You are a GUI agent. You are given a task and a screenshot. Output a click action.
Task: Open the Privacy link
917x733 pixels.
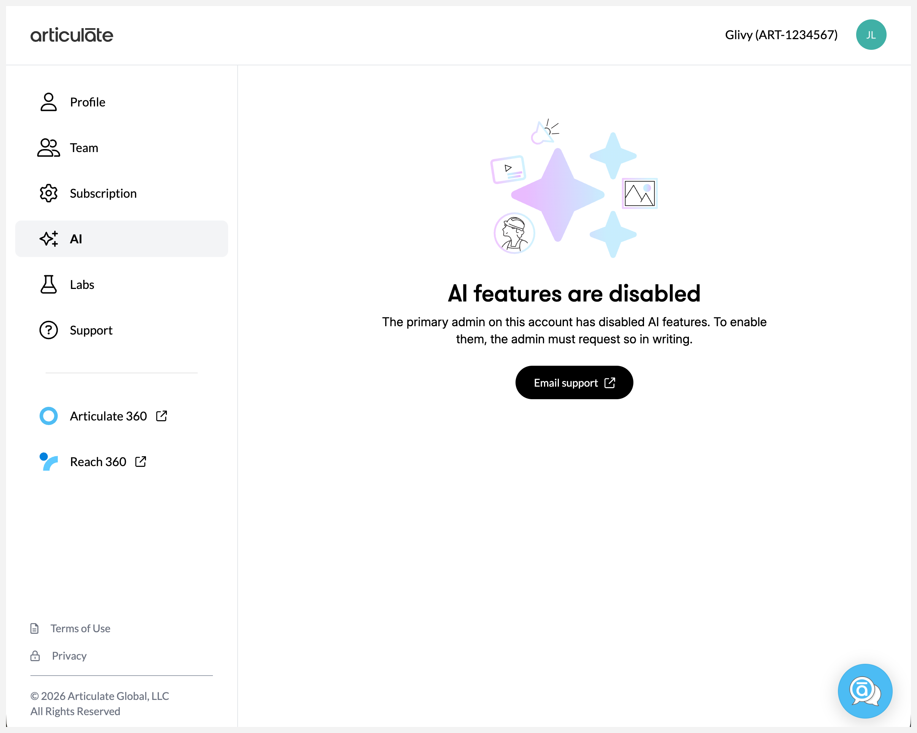coord(69,655)
